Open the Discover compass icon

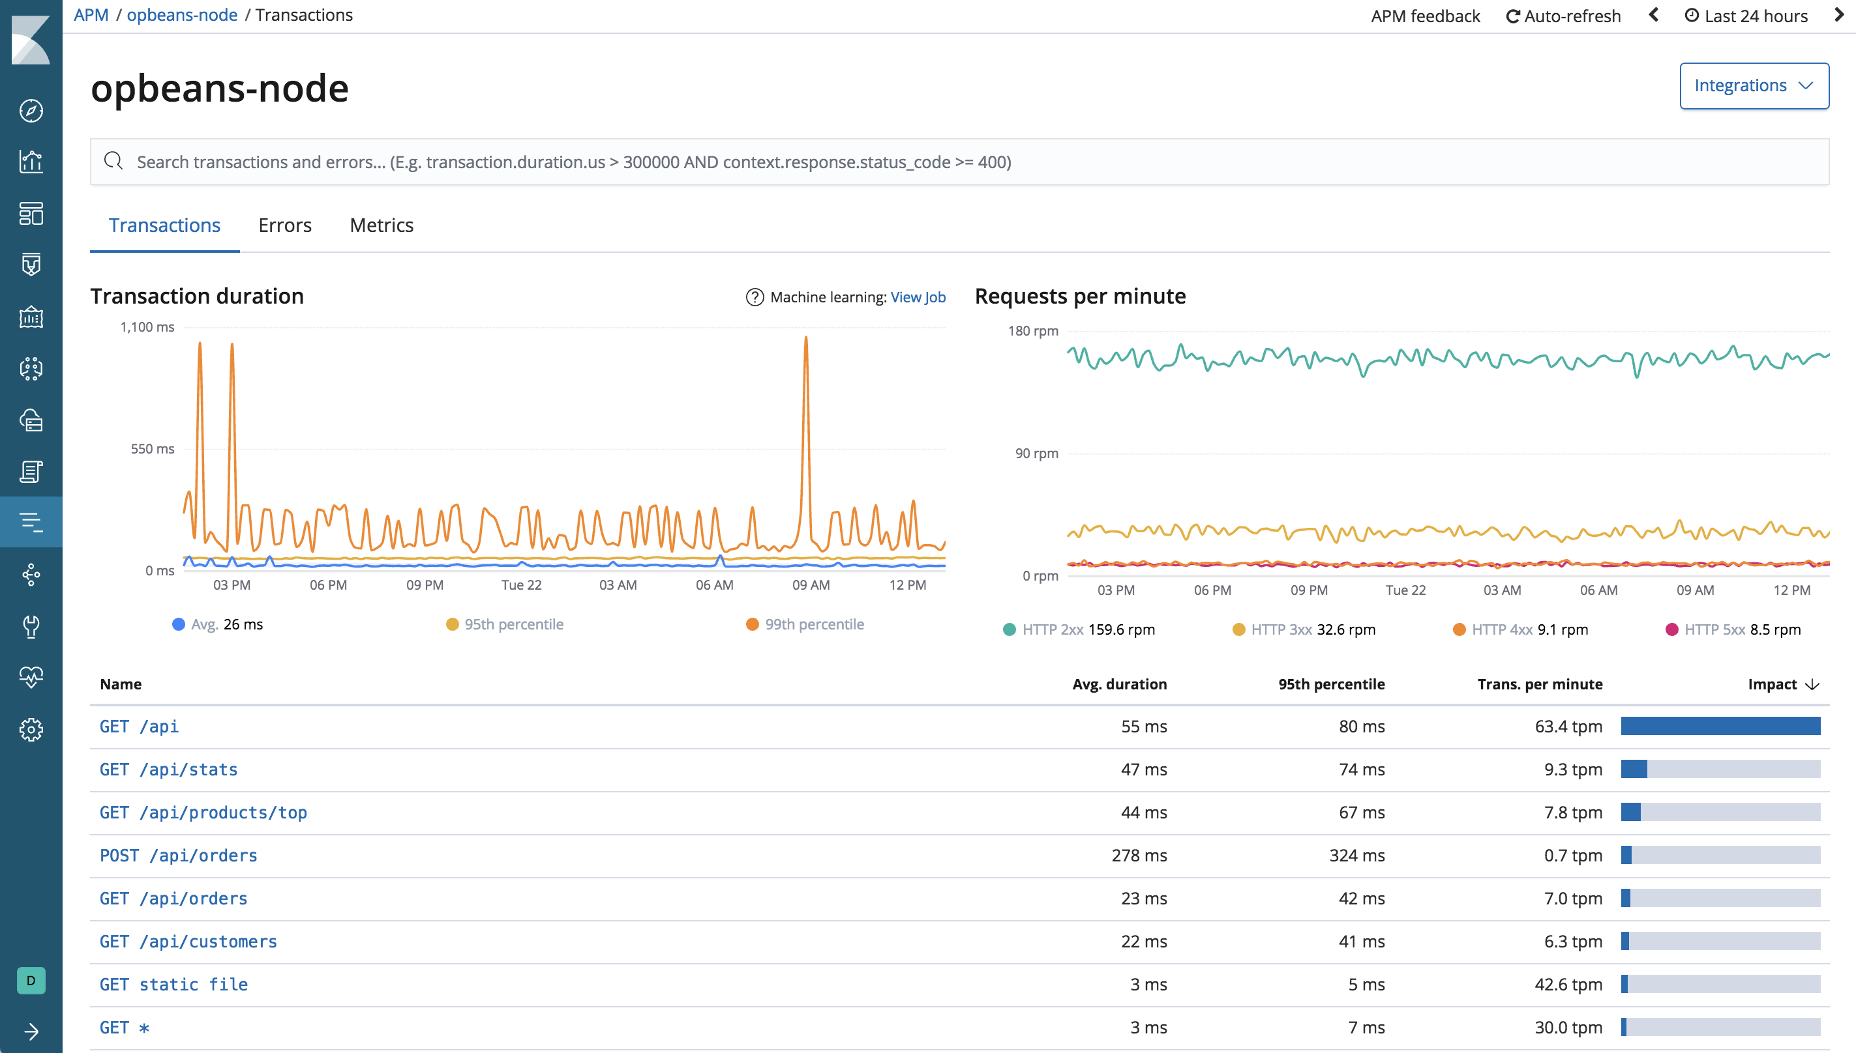[31, 111]
